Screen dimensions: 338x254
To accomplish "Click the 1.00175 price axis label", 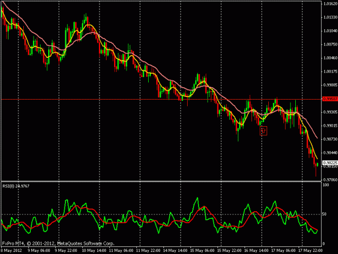I will pyautogui.click(x=330, y=71).
